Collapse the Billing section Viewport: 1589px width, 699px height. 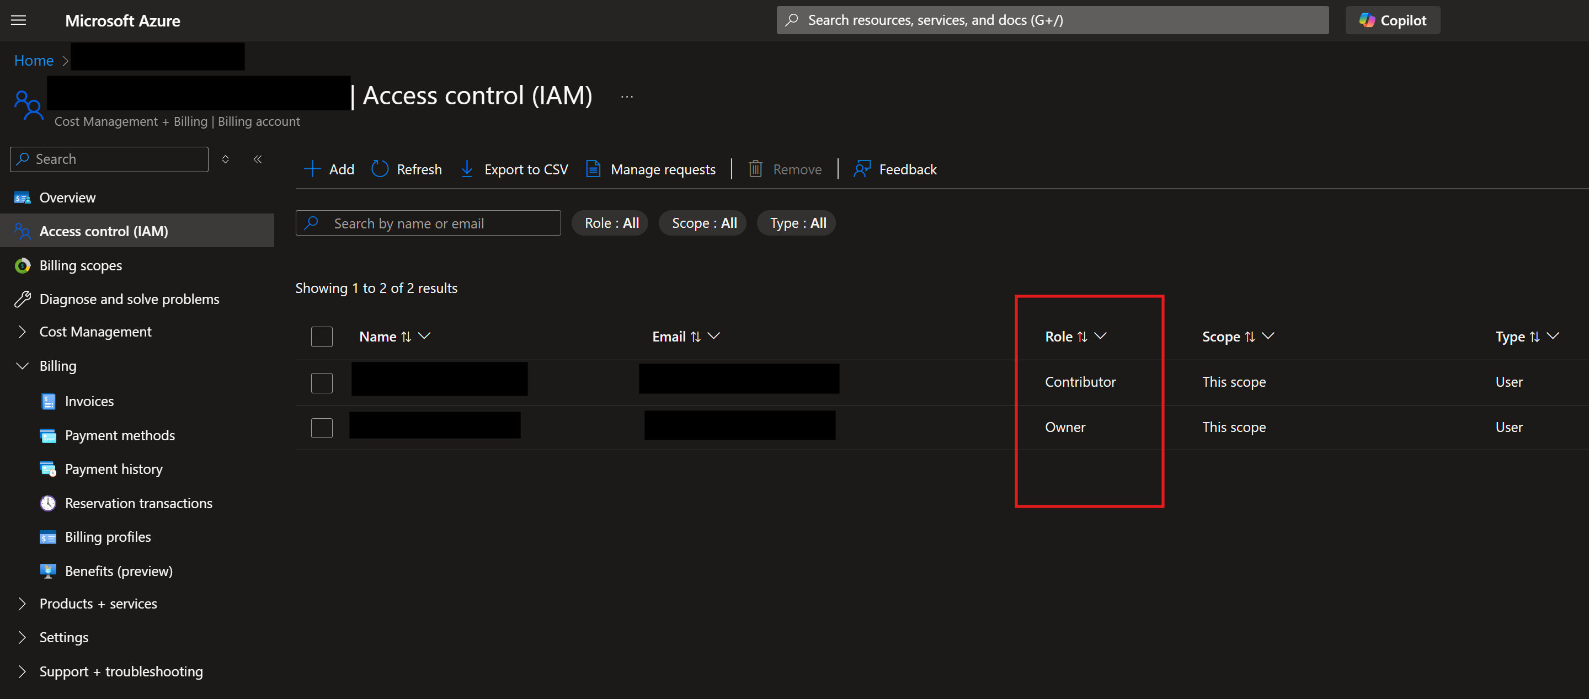[x=23, y=366]
